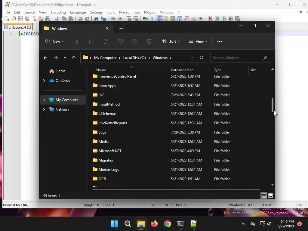The image size is (308, 231).
Task: Click the Cut scissors icon in Notepad++ toolbar
Action: pos(57,19)
